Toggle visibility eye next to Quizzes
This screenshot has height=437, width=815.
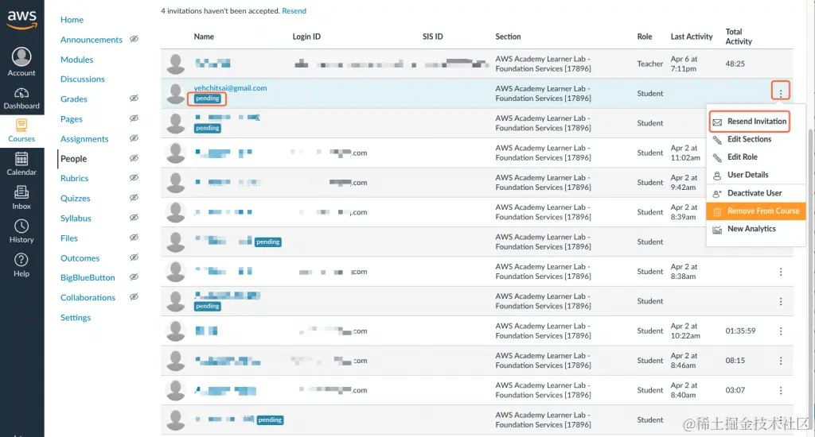point(134,197)
